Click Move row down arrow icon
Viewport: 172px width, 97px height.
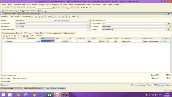point(21,36)
